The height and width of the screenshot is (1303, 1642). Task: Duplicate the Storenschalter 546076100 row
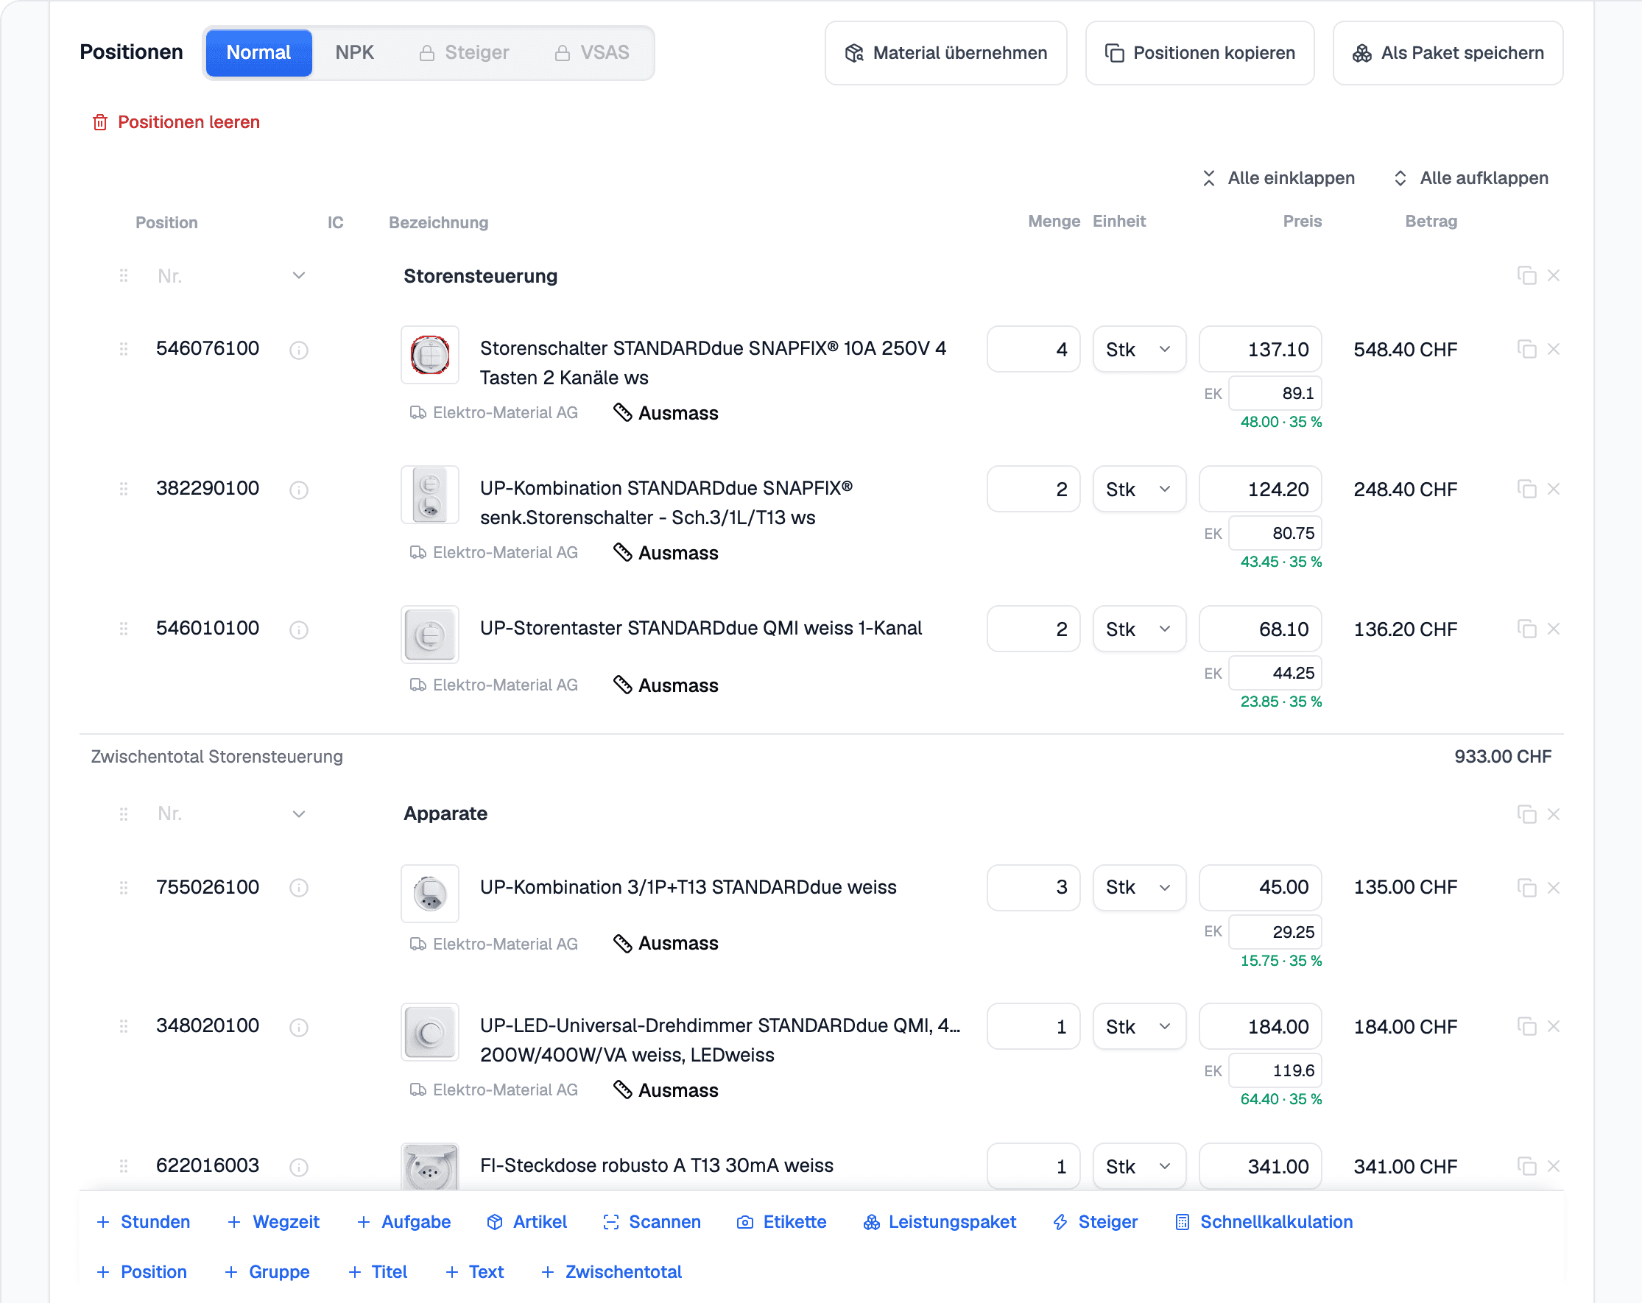1526,350
